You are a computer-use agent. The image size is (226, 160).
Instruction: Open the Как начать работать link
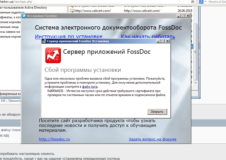(148, 36)
